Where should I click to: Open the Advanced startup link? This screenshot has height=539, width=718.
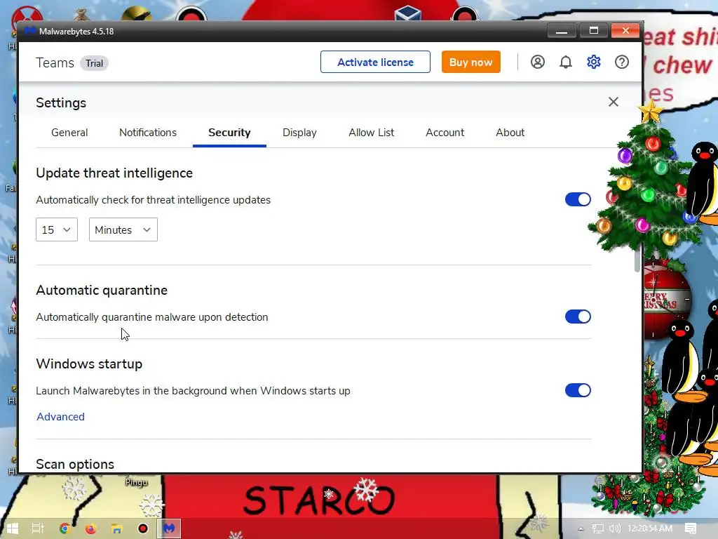tap(61, 417)
